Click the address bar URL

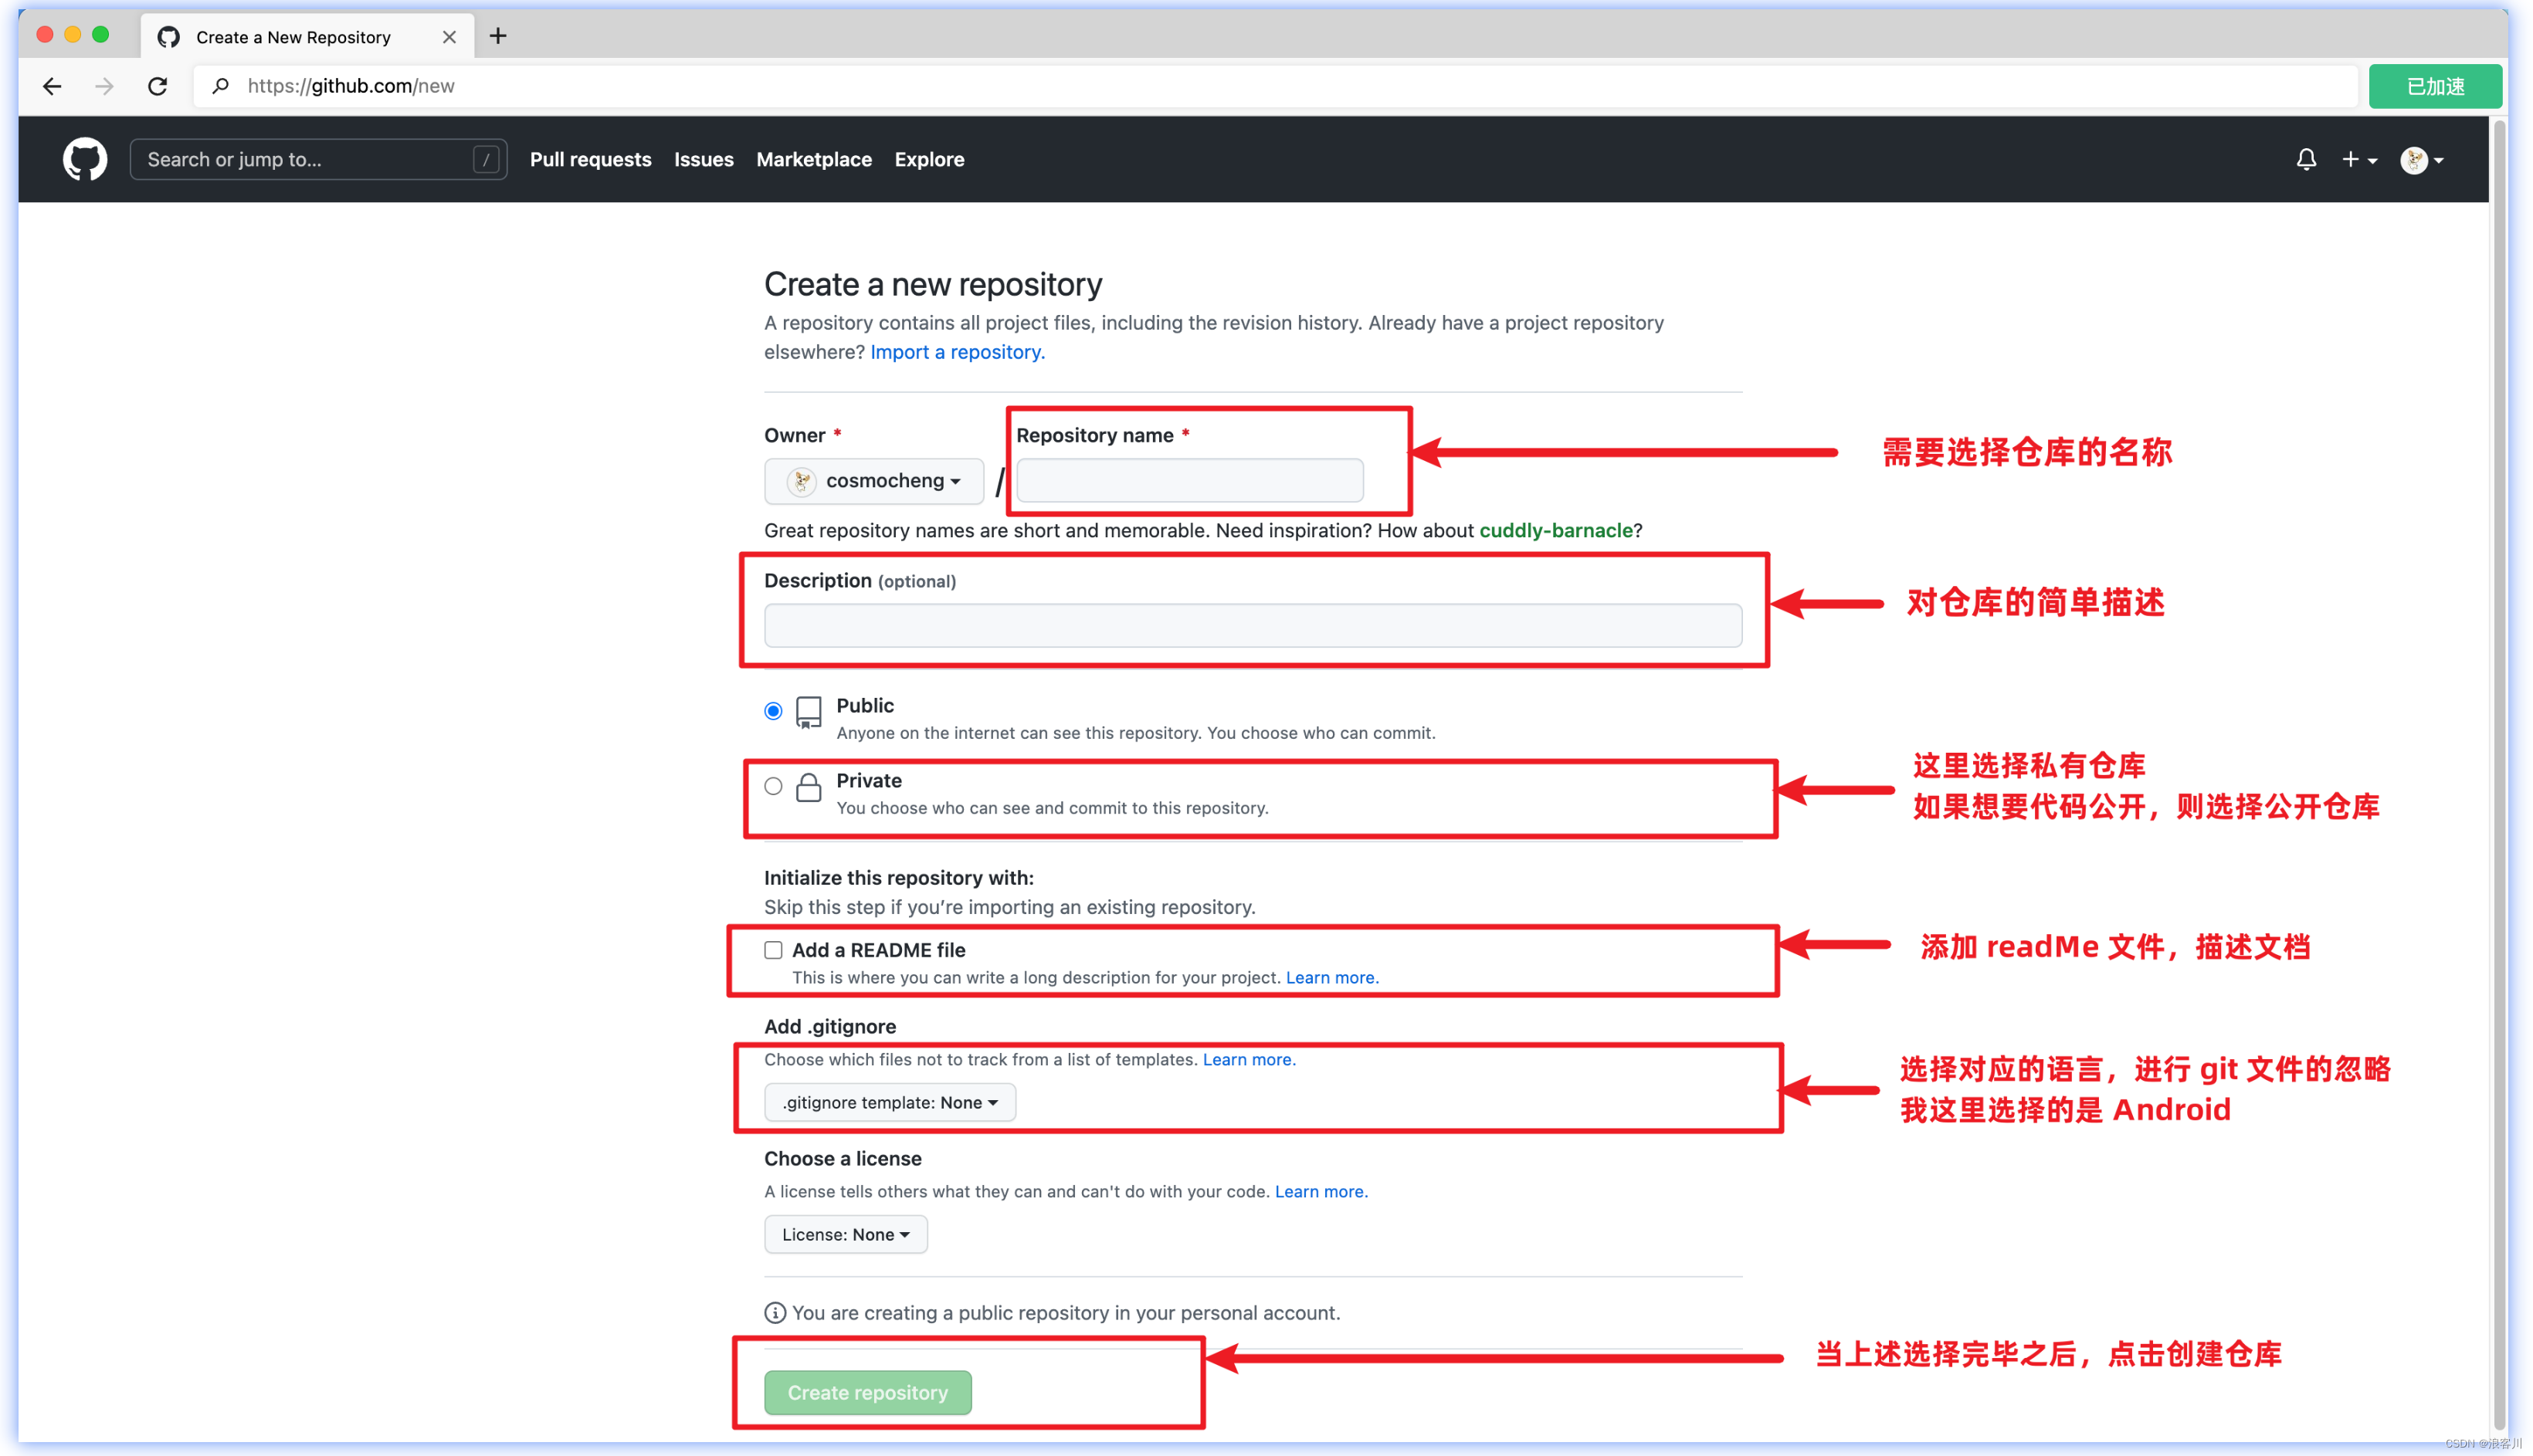(351, 86)
